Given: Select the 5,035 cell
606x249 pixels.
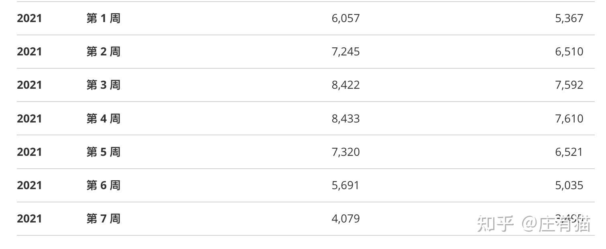Looking at the screenshot, I should coord(569,186).
